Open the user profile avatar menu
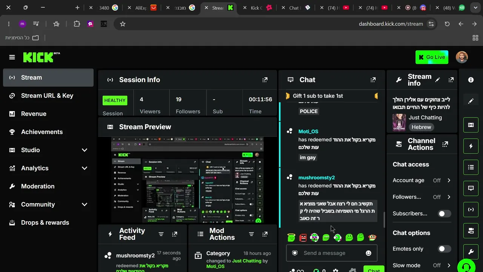Image resolution: width=483 pixels, height=272 pixels. (x=462, y=57)
